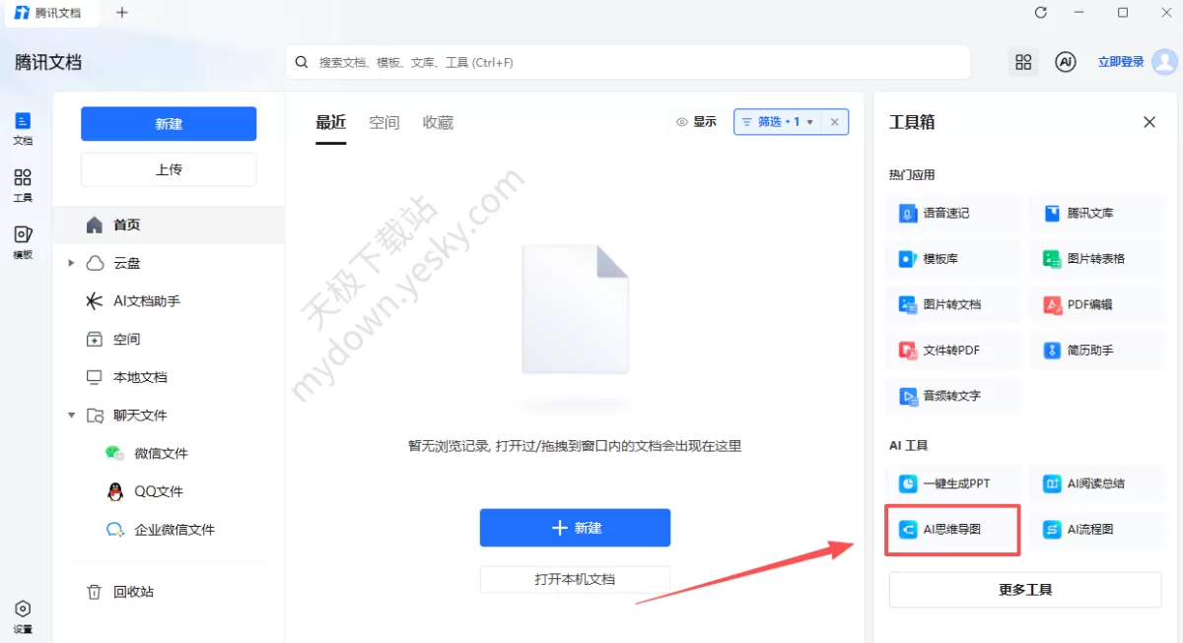Collapse the 聊天文件 tree arrow
1183x643 pixels.
[71, 416]
